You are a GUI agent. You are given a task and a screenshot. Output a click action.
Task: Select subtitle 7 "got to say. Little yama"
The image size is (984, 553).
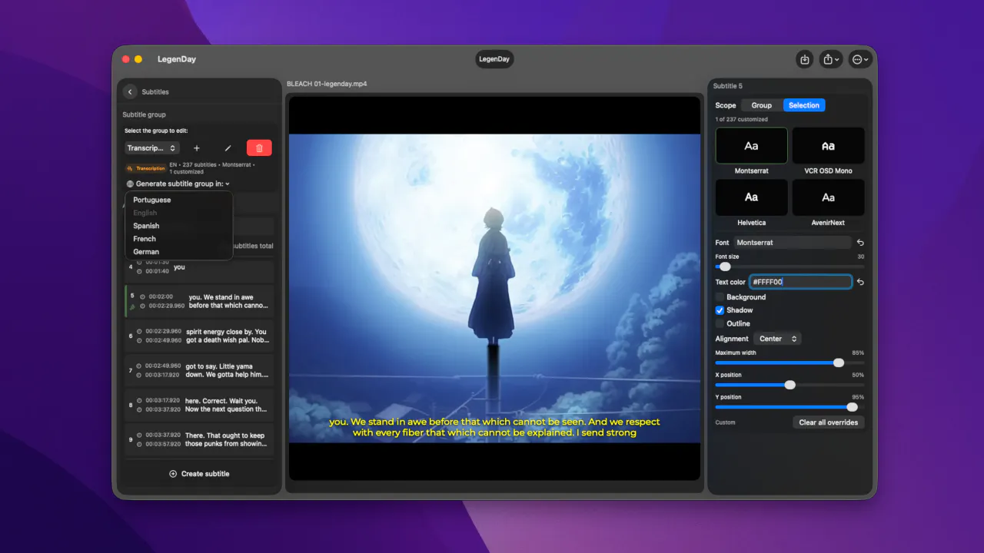(x=199, y=370)
